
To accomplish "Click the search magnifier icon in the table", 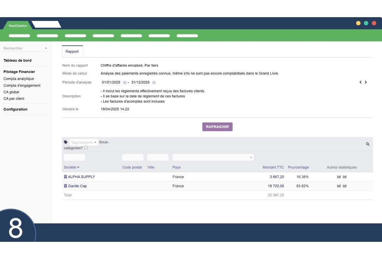I will coord(367,144).
